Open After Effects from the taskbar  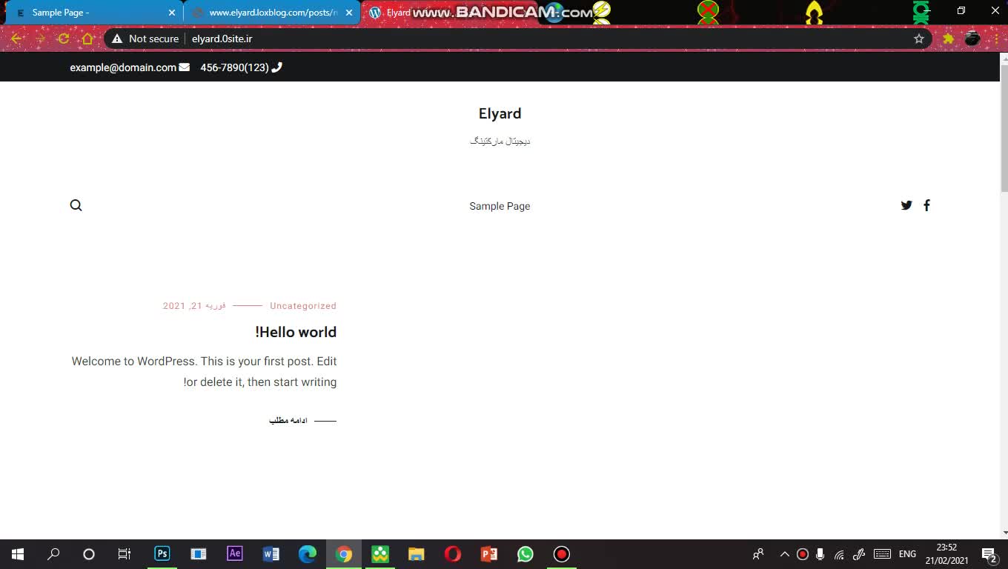click(234, 553)
